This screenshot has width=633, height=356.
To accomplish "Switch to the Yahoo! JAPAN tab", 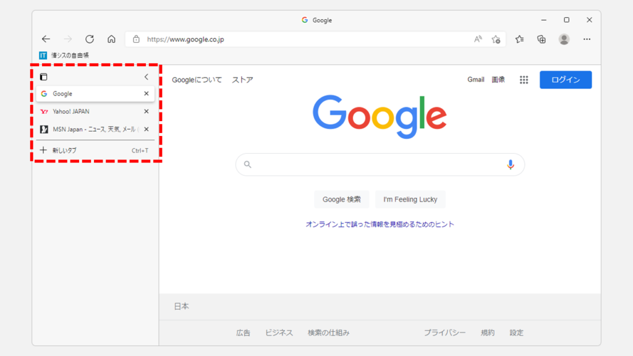I will (x=87, y=112).
